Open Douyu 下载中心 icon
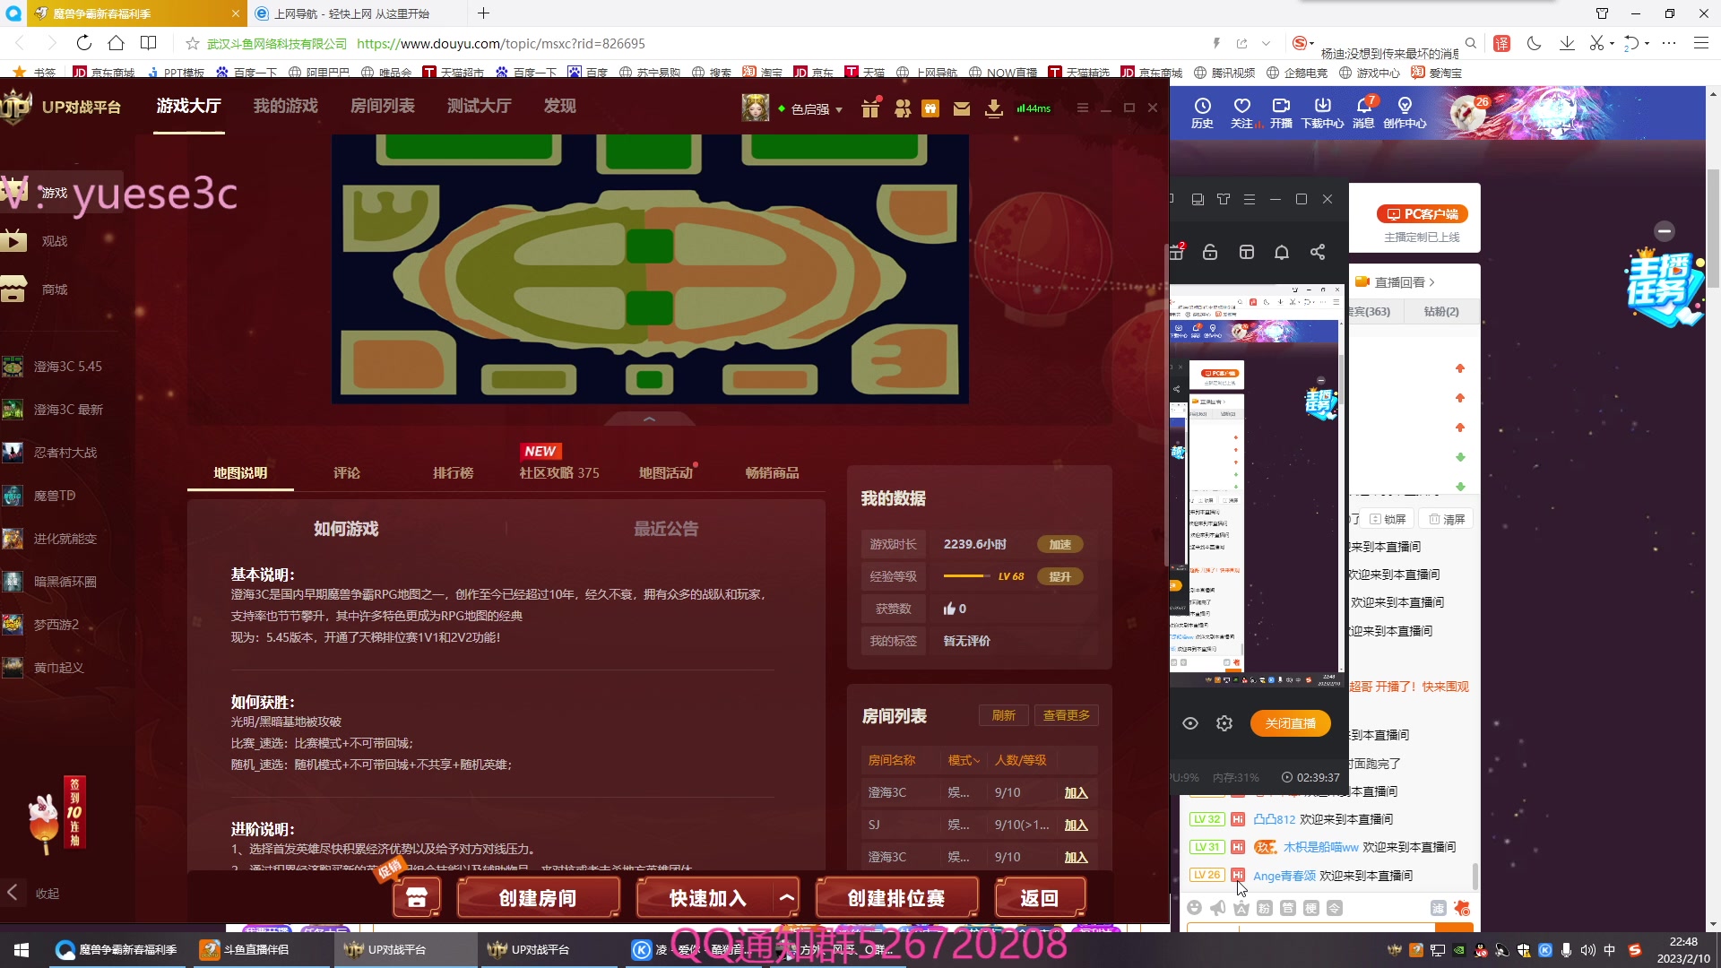 (1322, 113)
